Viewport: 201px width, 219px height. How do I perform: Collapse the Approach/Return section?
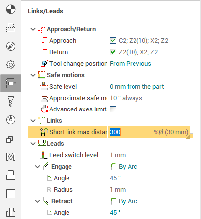(x=33, y=29)
